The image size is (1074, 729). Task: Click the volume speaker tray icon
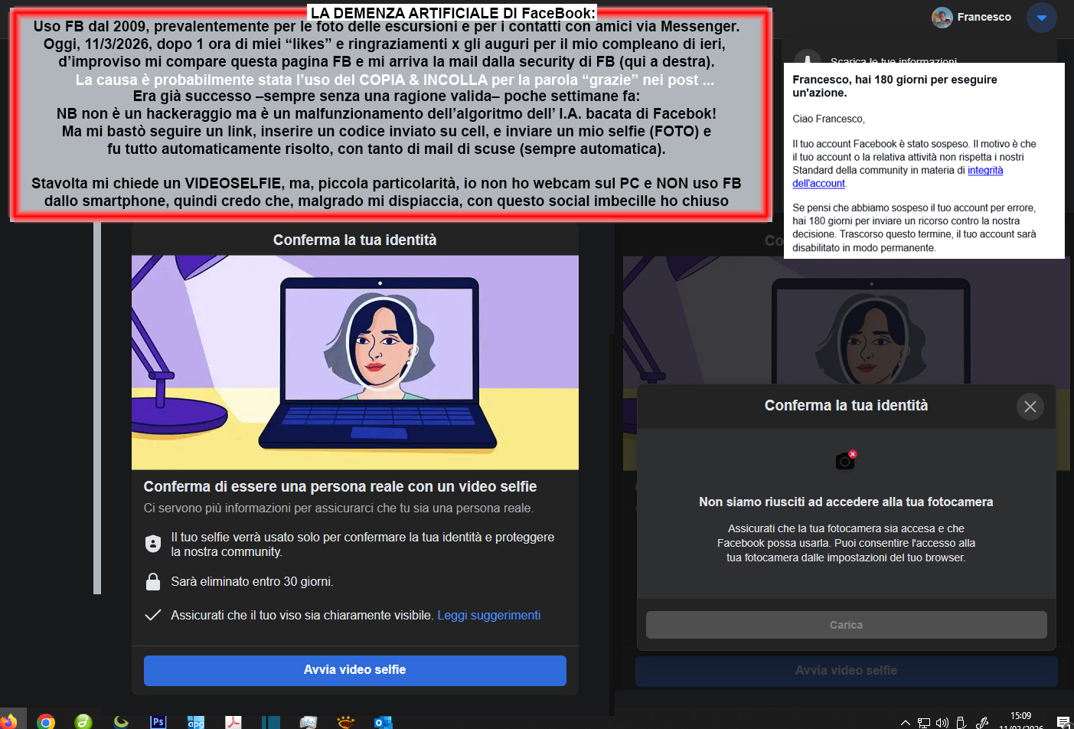(x=942, y=722)
